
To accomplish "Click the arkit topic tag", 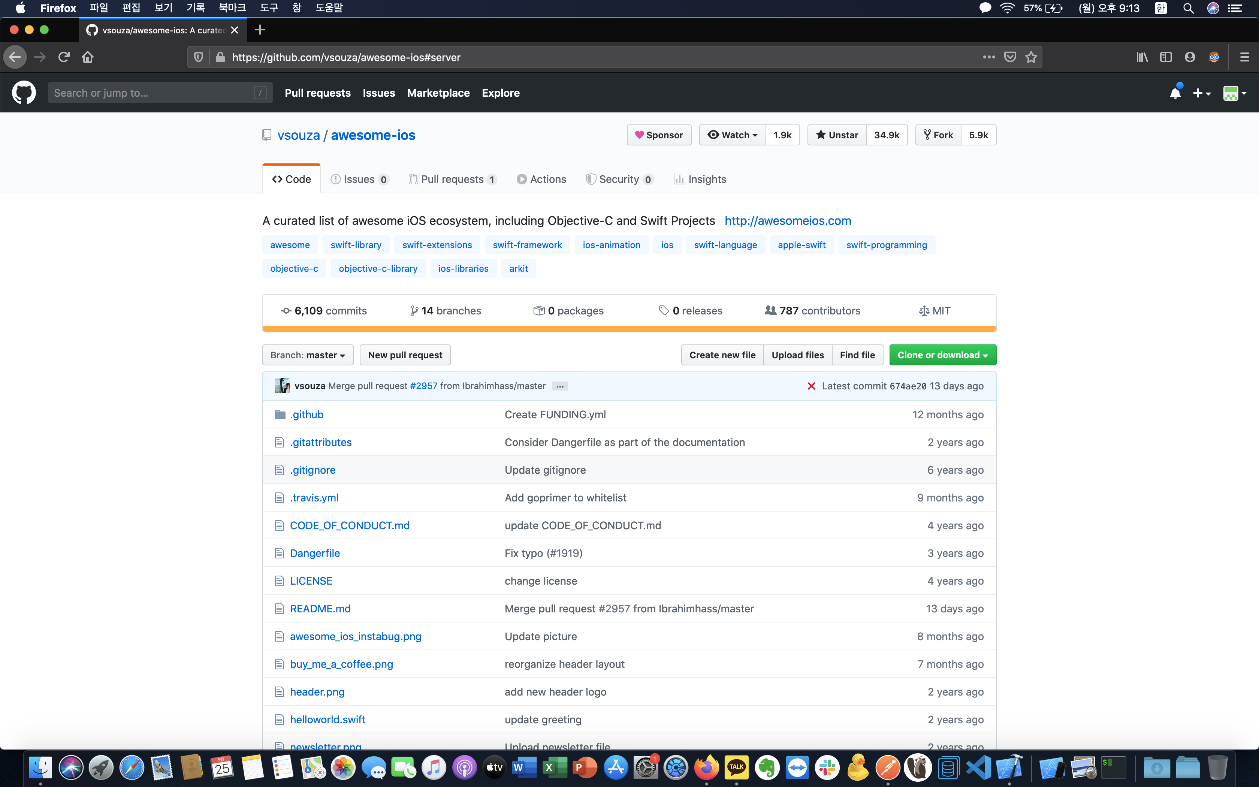I will (x=519, y=269).
